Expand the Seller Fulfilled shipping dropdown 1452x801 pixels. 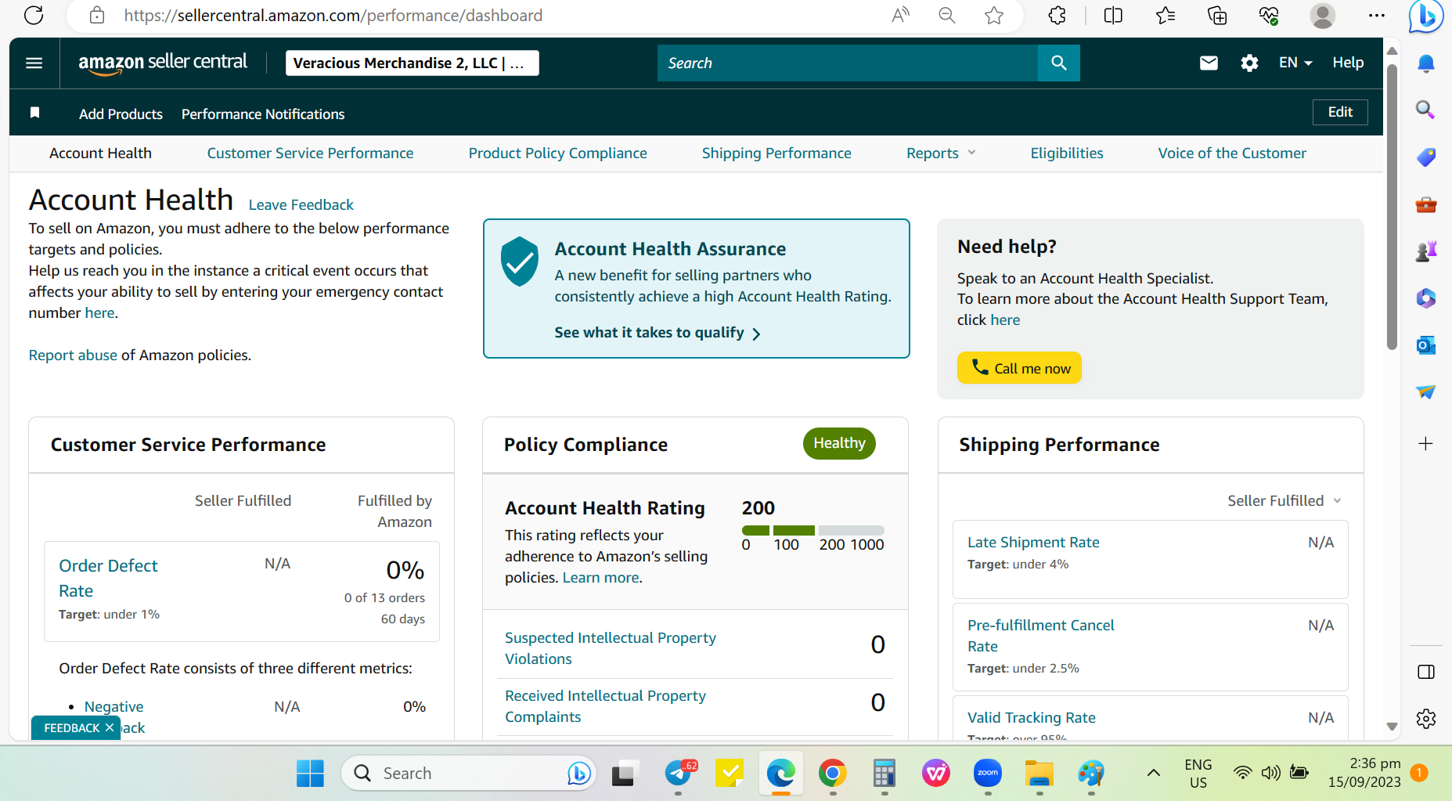pos(1284,501)
